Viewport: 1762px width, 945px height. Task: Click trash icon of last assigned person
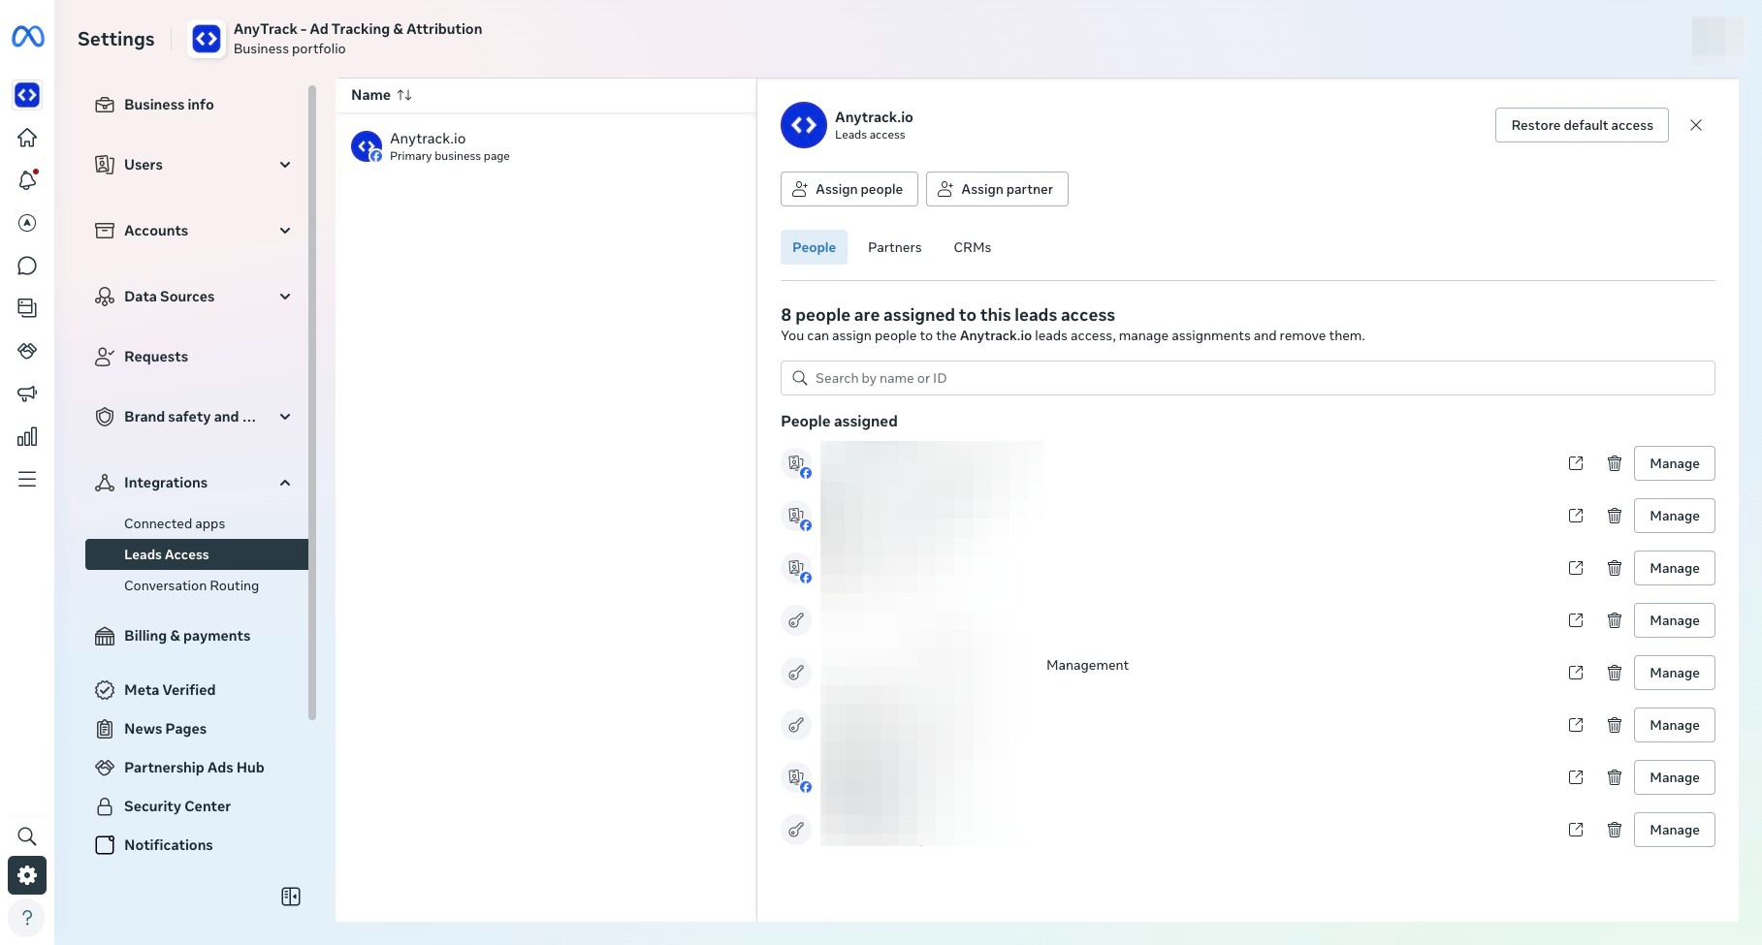point(1615,830)
